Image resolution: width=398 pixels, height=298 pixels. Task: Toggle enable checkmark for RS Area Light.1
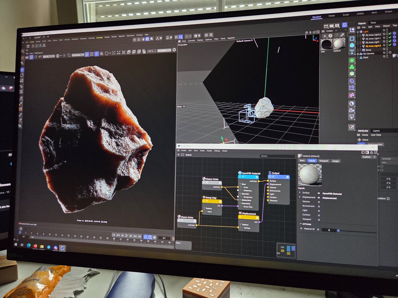[390, 37]
